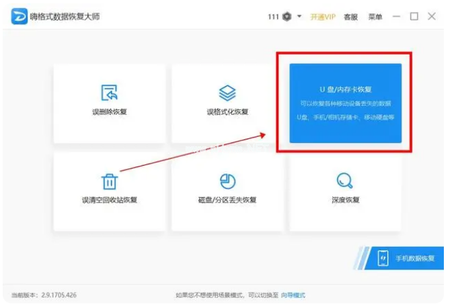Viewport: 460px width, 308px height.
Task: Open the 菜单 menu
Action: [x=375, y=17]
